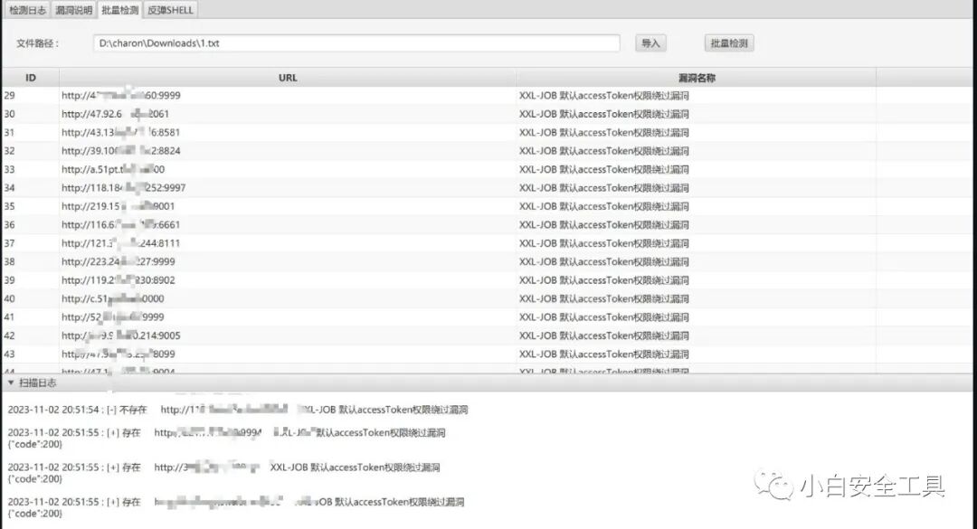The image size is (977, 529).
Task: Switch to the 检测日志 tab
Action: pyautogui.click(x=27, y=10)
